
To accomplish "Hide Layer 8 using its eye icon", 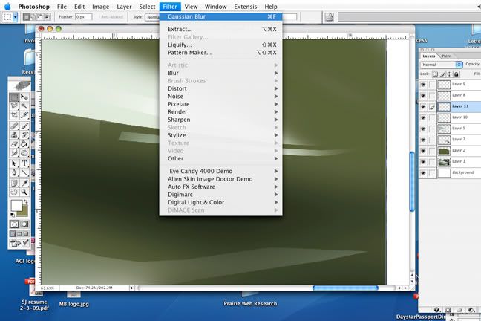I will pyautogui.click(x=423, y=96).
